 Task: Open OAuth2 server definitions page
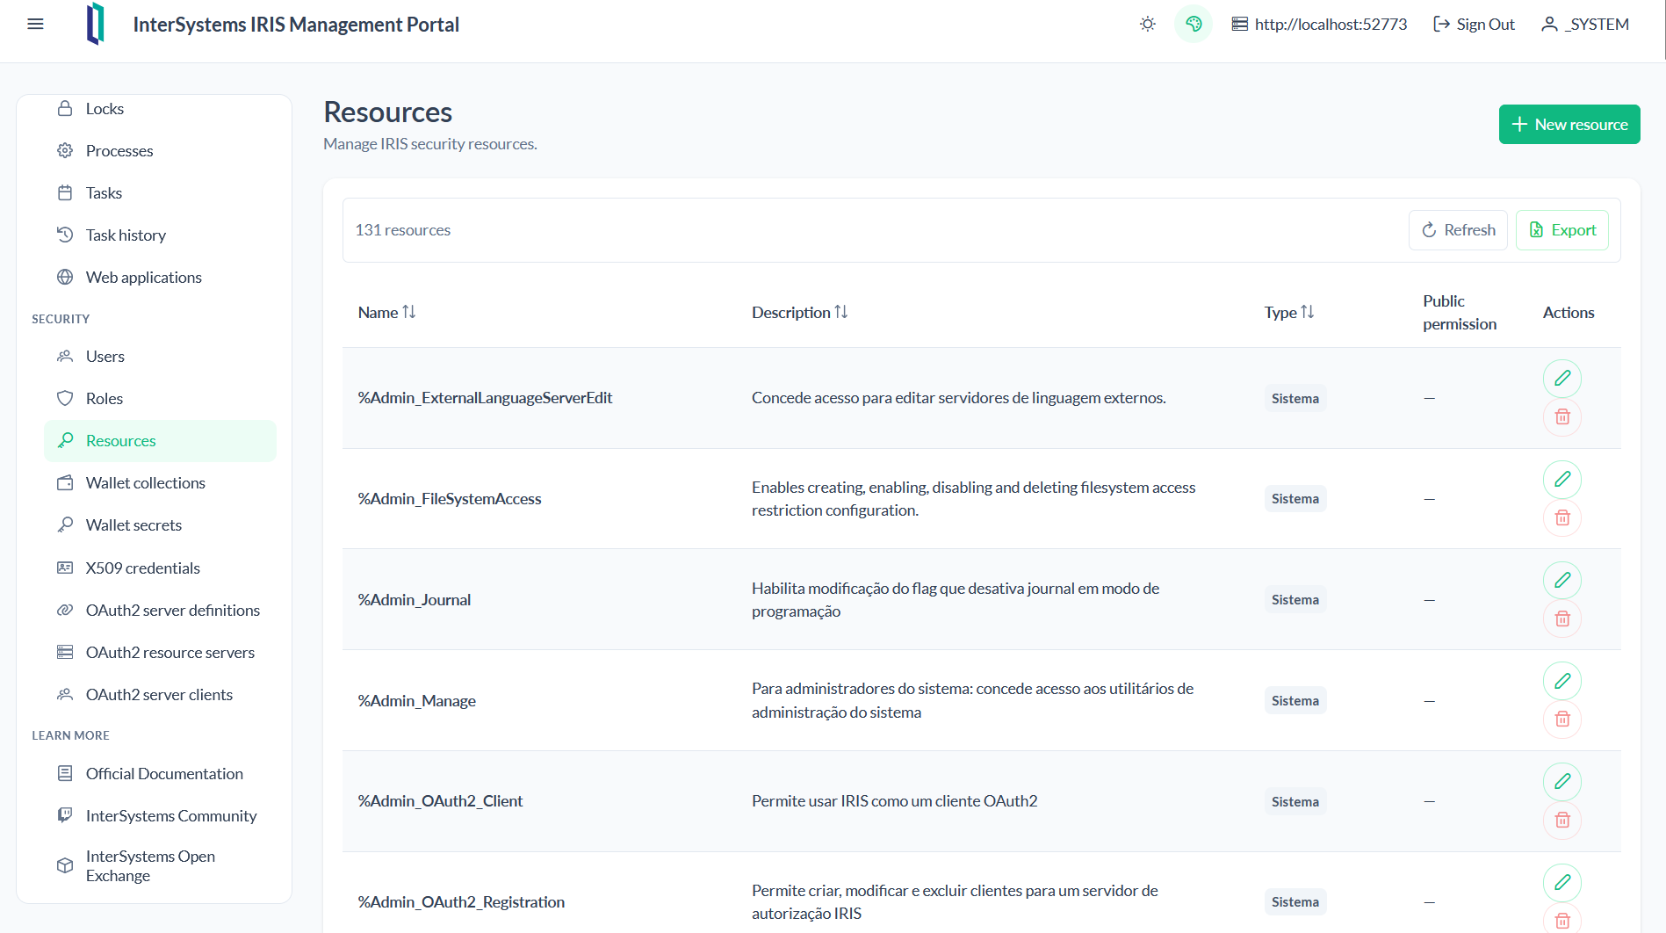(x=160, y=611)
